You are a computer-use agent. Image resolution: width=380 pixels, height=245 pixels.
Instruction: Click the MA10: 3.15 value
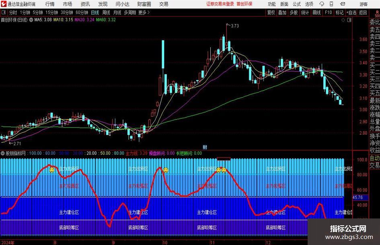point(63,20)
